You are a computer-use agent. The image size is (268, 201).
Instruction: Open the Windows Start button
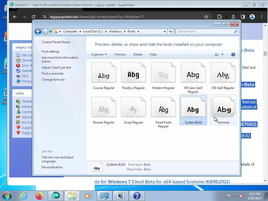7,196
